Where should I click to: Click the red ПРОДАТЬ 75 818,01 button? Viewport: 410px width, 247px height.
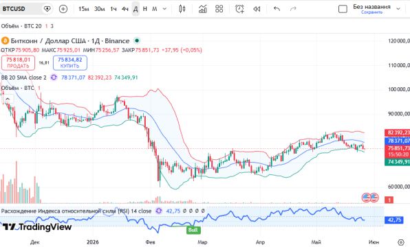(18, 63)
